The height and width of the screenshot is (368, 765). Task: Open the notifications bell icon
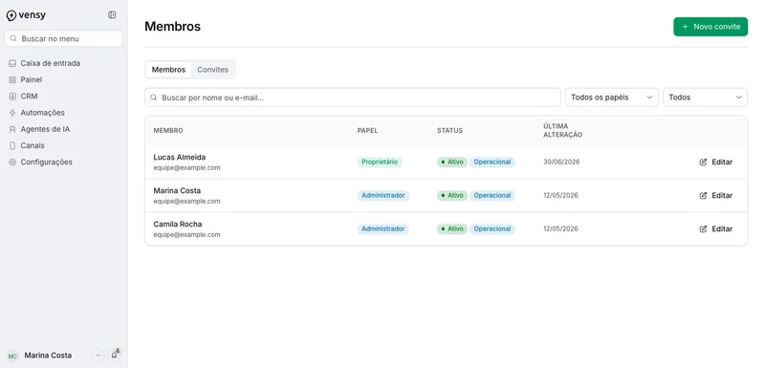(114, 356)
